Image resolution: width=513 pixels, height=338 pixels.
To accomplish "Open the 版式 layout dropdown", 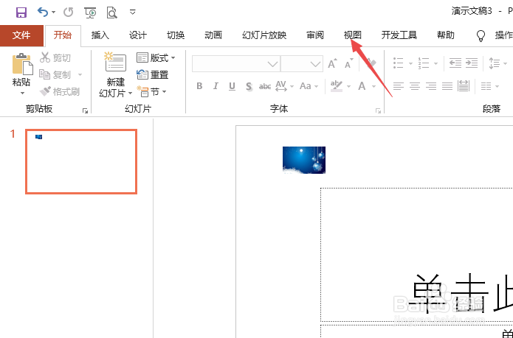I will (156, 58).
